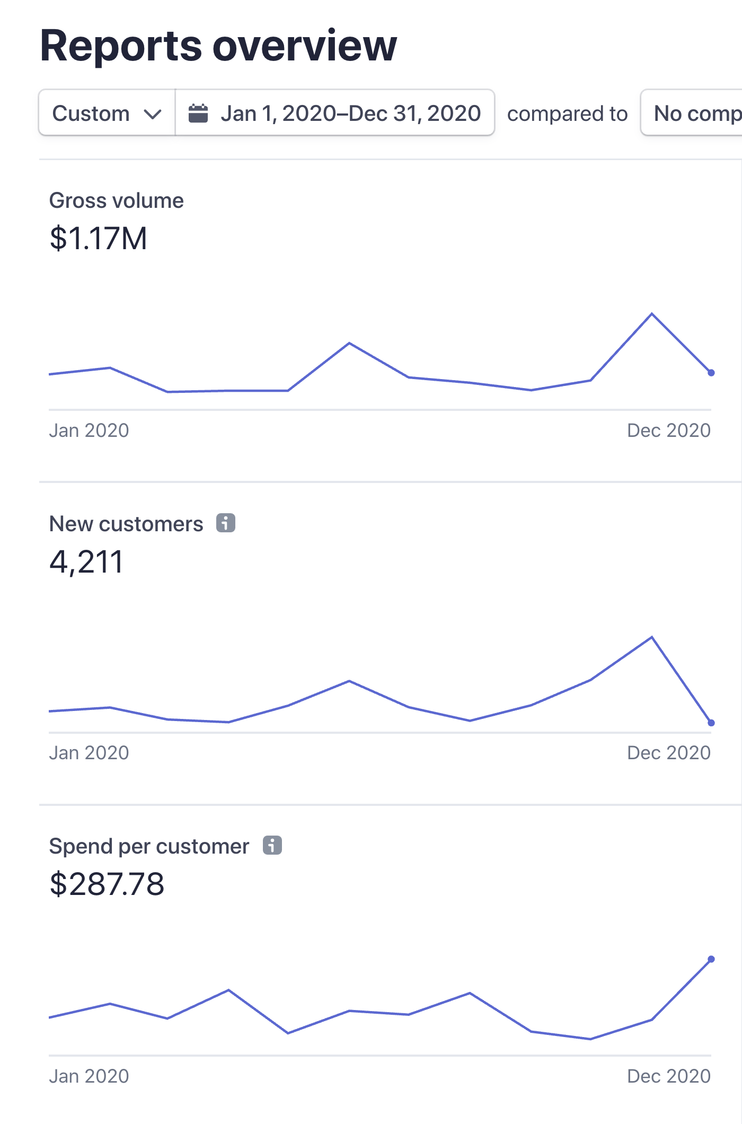Click the Jan 1, 2020–Dec 31, 2020 date range

(350, 113)
